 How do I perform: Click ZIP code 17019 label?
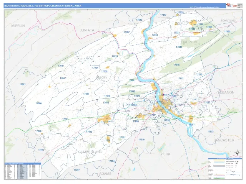(141, 140)
